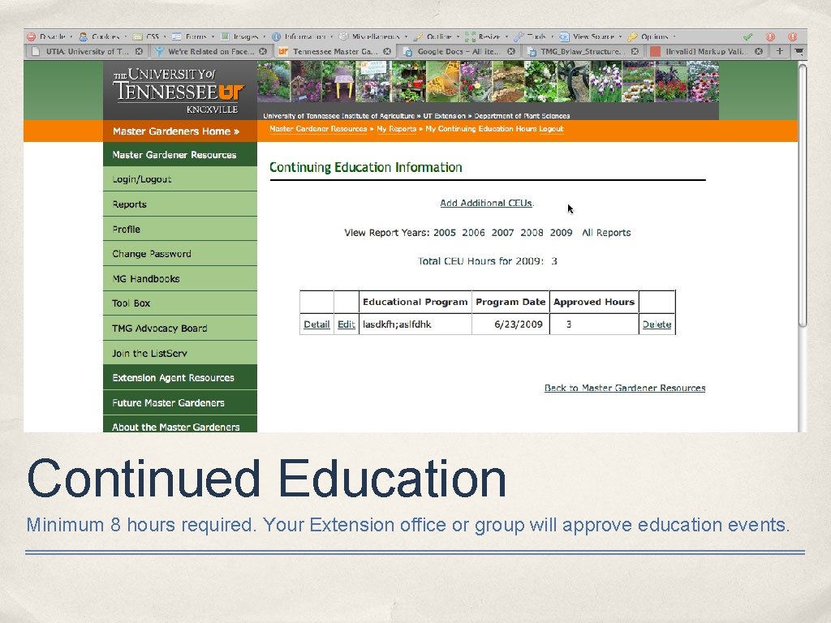831x623 pixels.
Task: Click the University of Tennessee Knoxville logo
Action: [x=178, y=91]
